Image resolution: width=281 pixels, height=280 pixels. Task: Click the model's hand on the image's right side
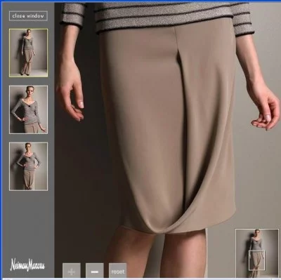tap(263, 110)
